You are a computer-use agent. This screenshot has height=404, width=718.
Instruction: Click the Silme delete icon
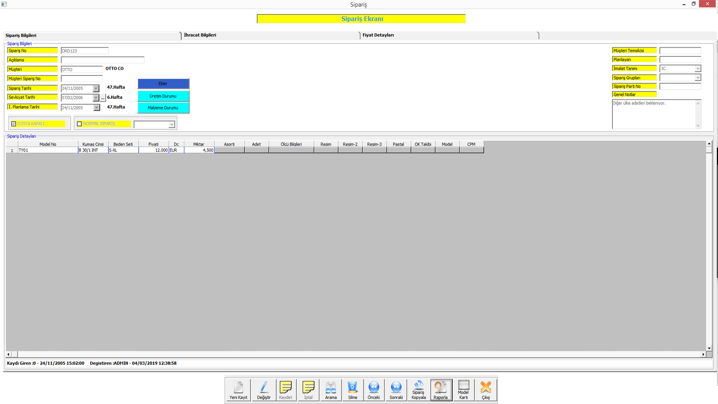coord(352,390)
